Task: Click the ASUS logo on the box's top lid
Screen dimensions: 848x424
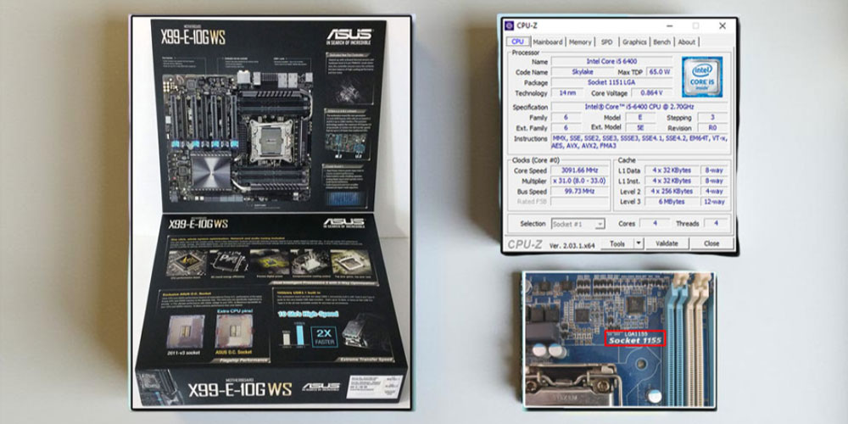Action: 349,36
